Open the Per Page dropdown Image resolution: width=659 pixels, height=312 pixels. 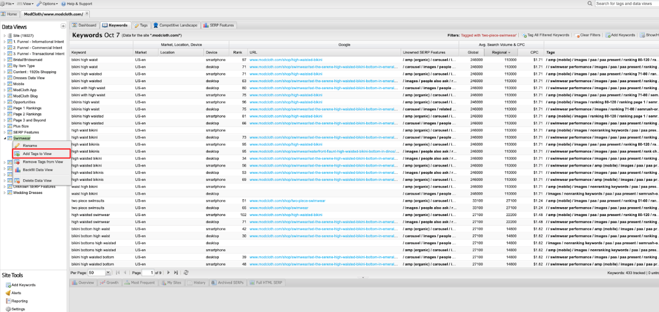pyautogui.click(x=108, y=272)
